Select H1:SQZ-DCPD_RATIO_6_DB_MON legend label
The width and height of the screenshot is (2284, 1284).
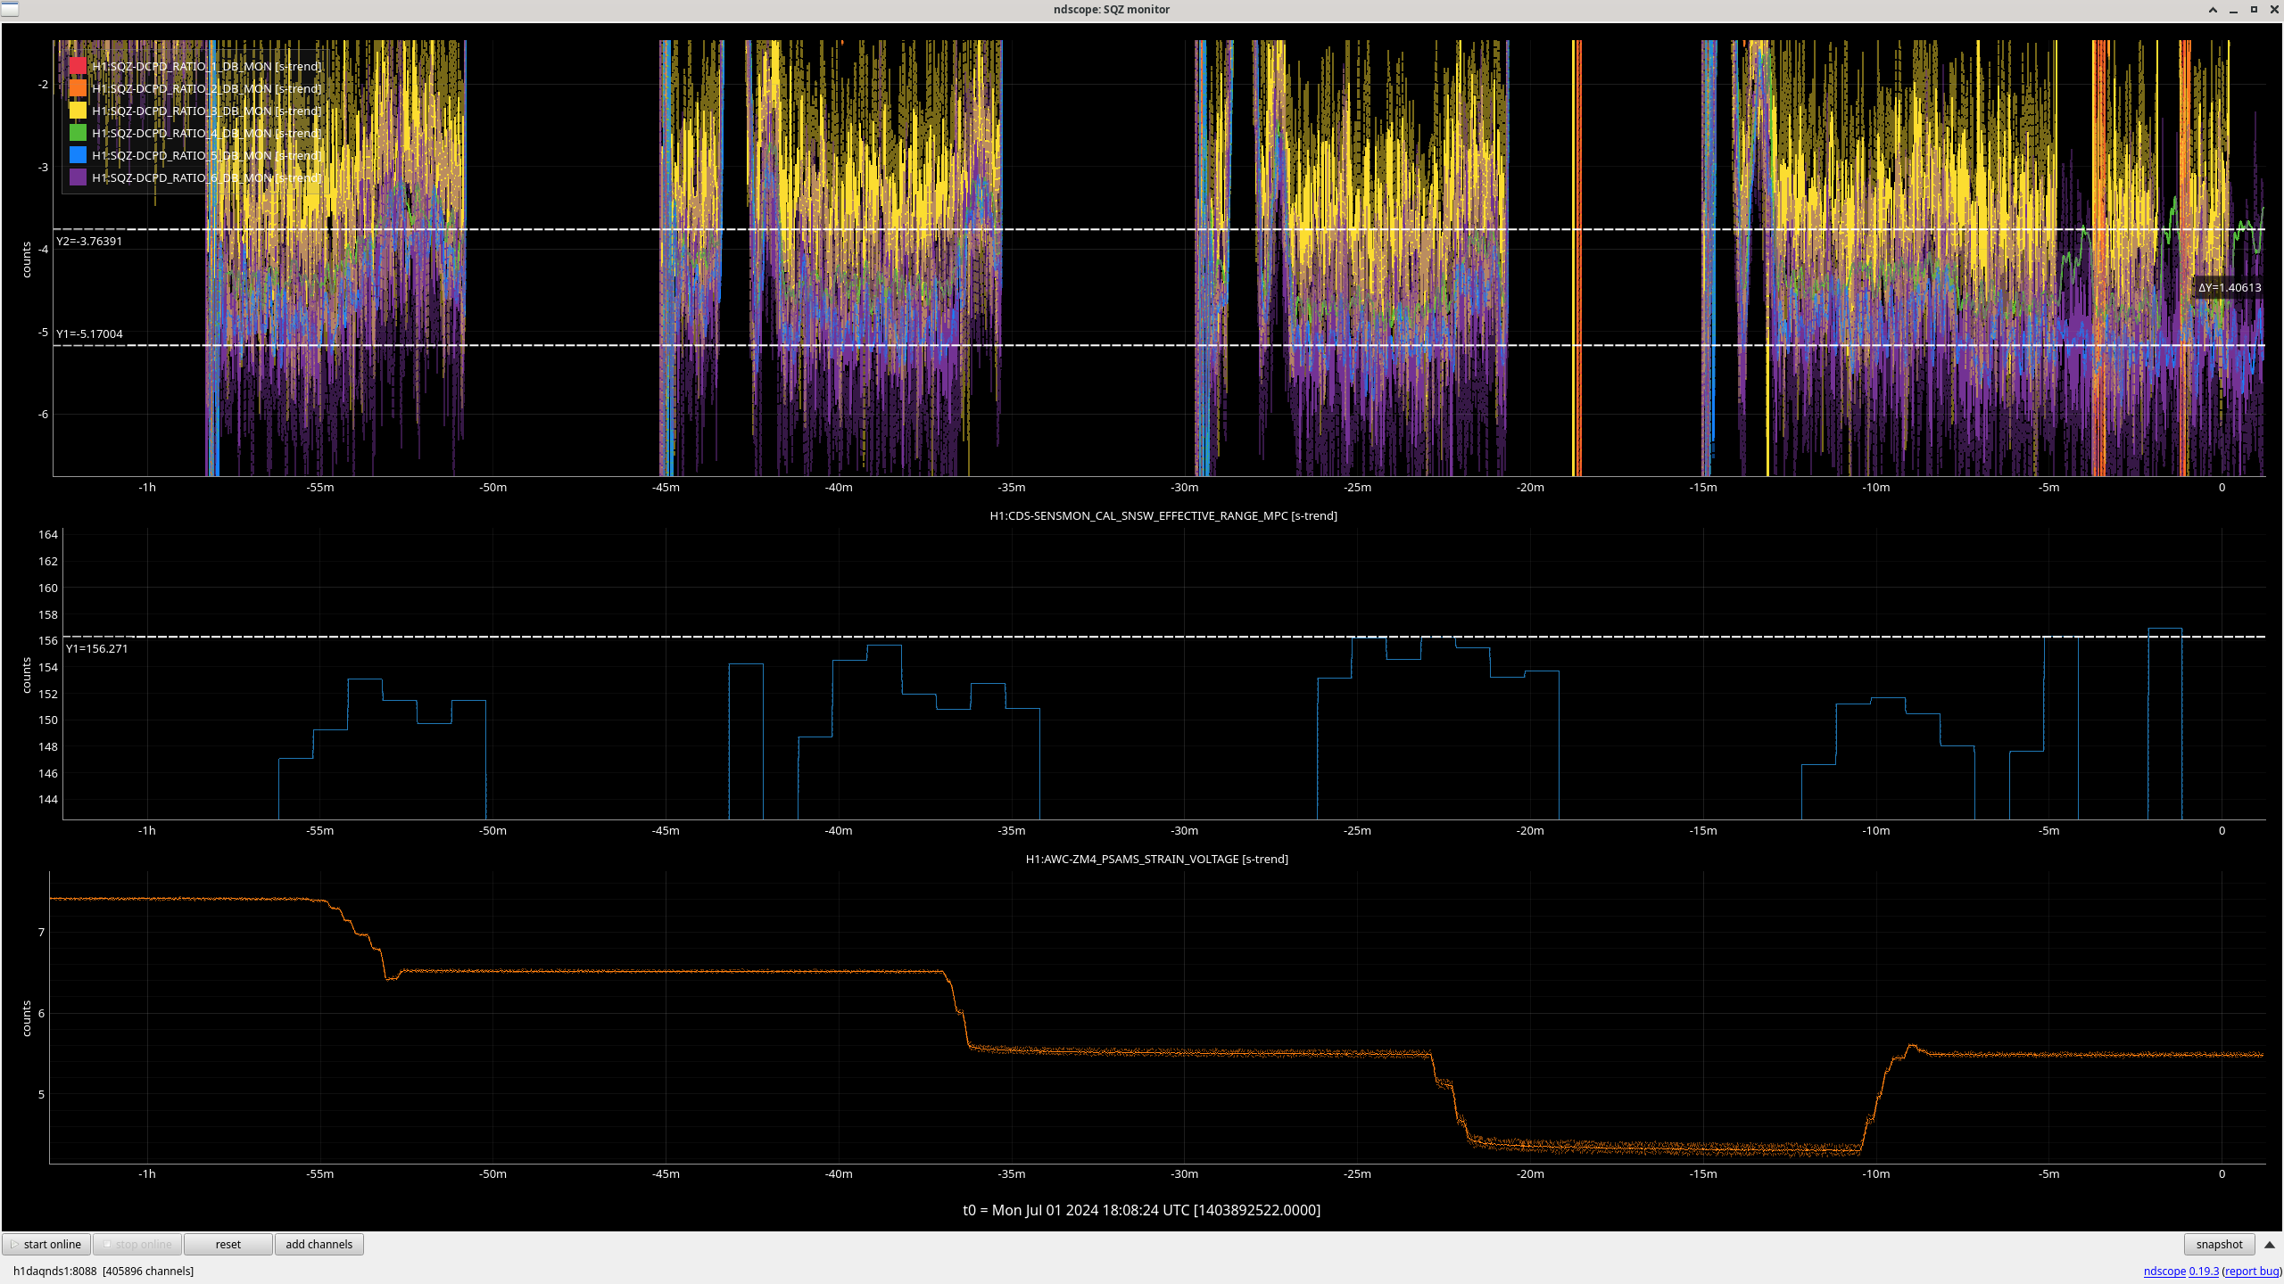[206, 177]
